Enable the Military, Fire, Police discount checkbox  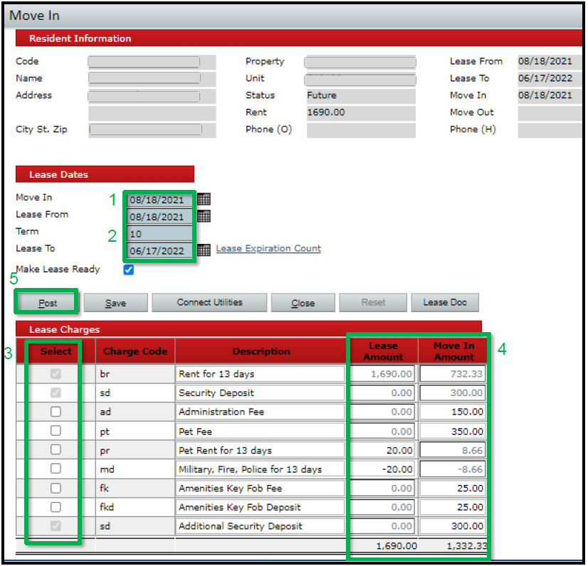[56, 469]
